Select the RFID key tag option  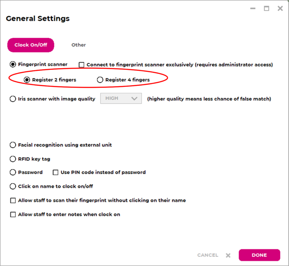[x=13, y=159]
